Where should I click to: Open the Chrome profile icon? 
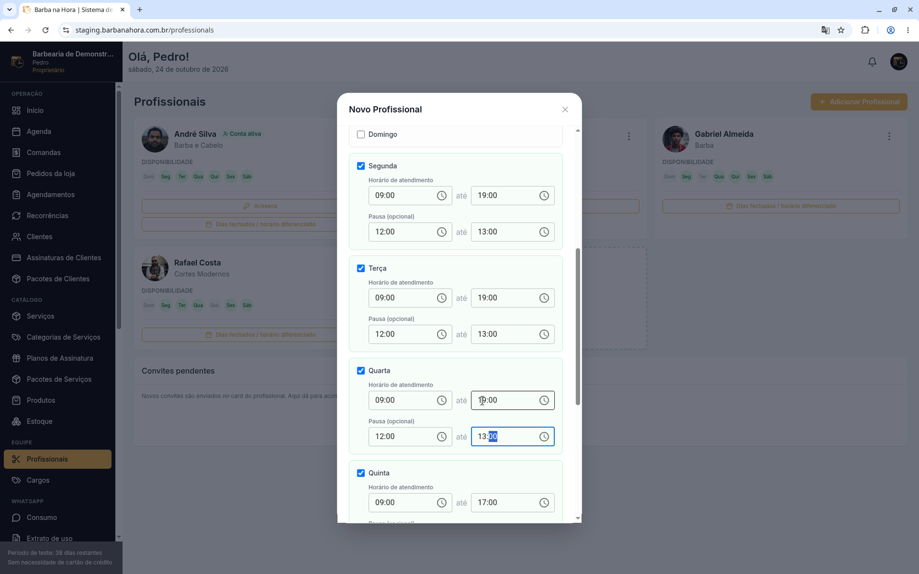click(891, 30)
